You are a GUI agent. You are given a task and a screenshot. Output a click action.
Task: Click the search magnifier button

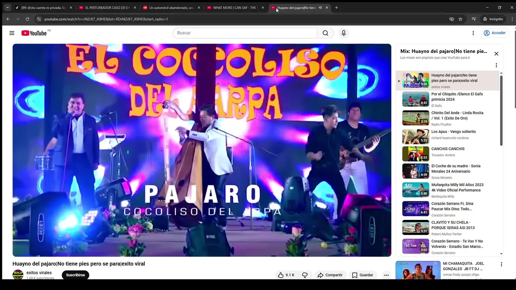point(325,33)
